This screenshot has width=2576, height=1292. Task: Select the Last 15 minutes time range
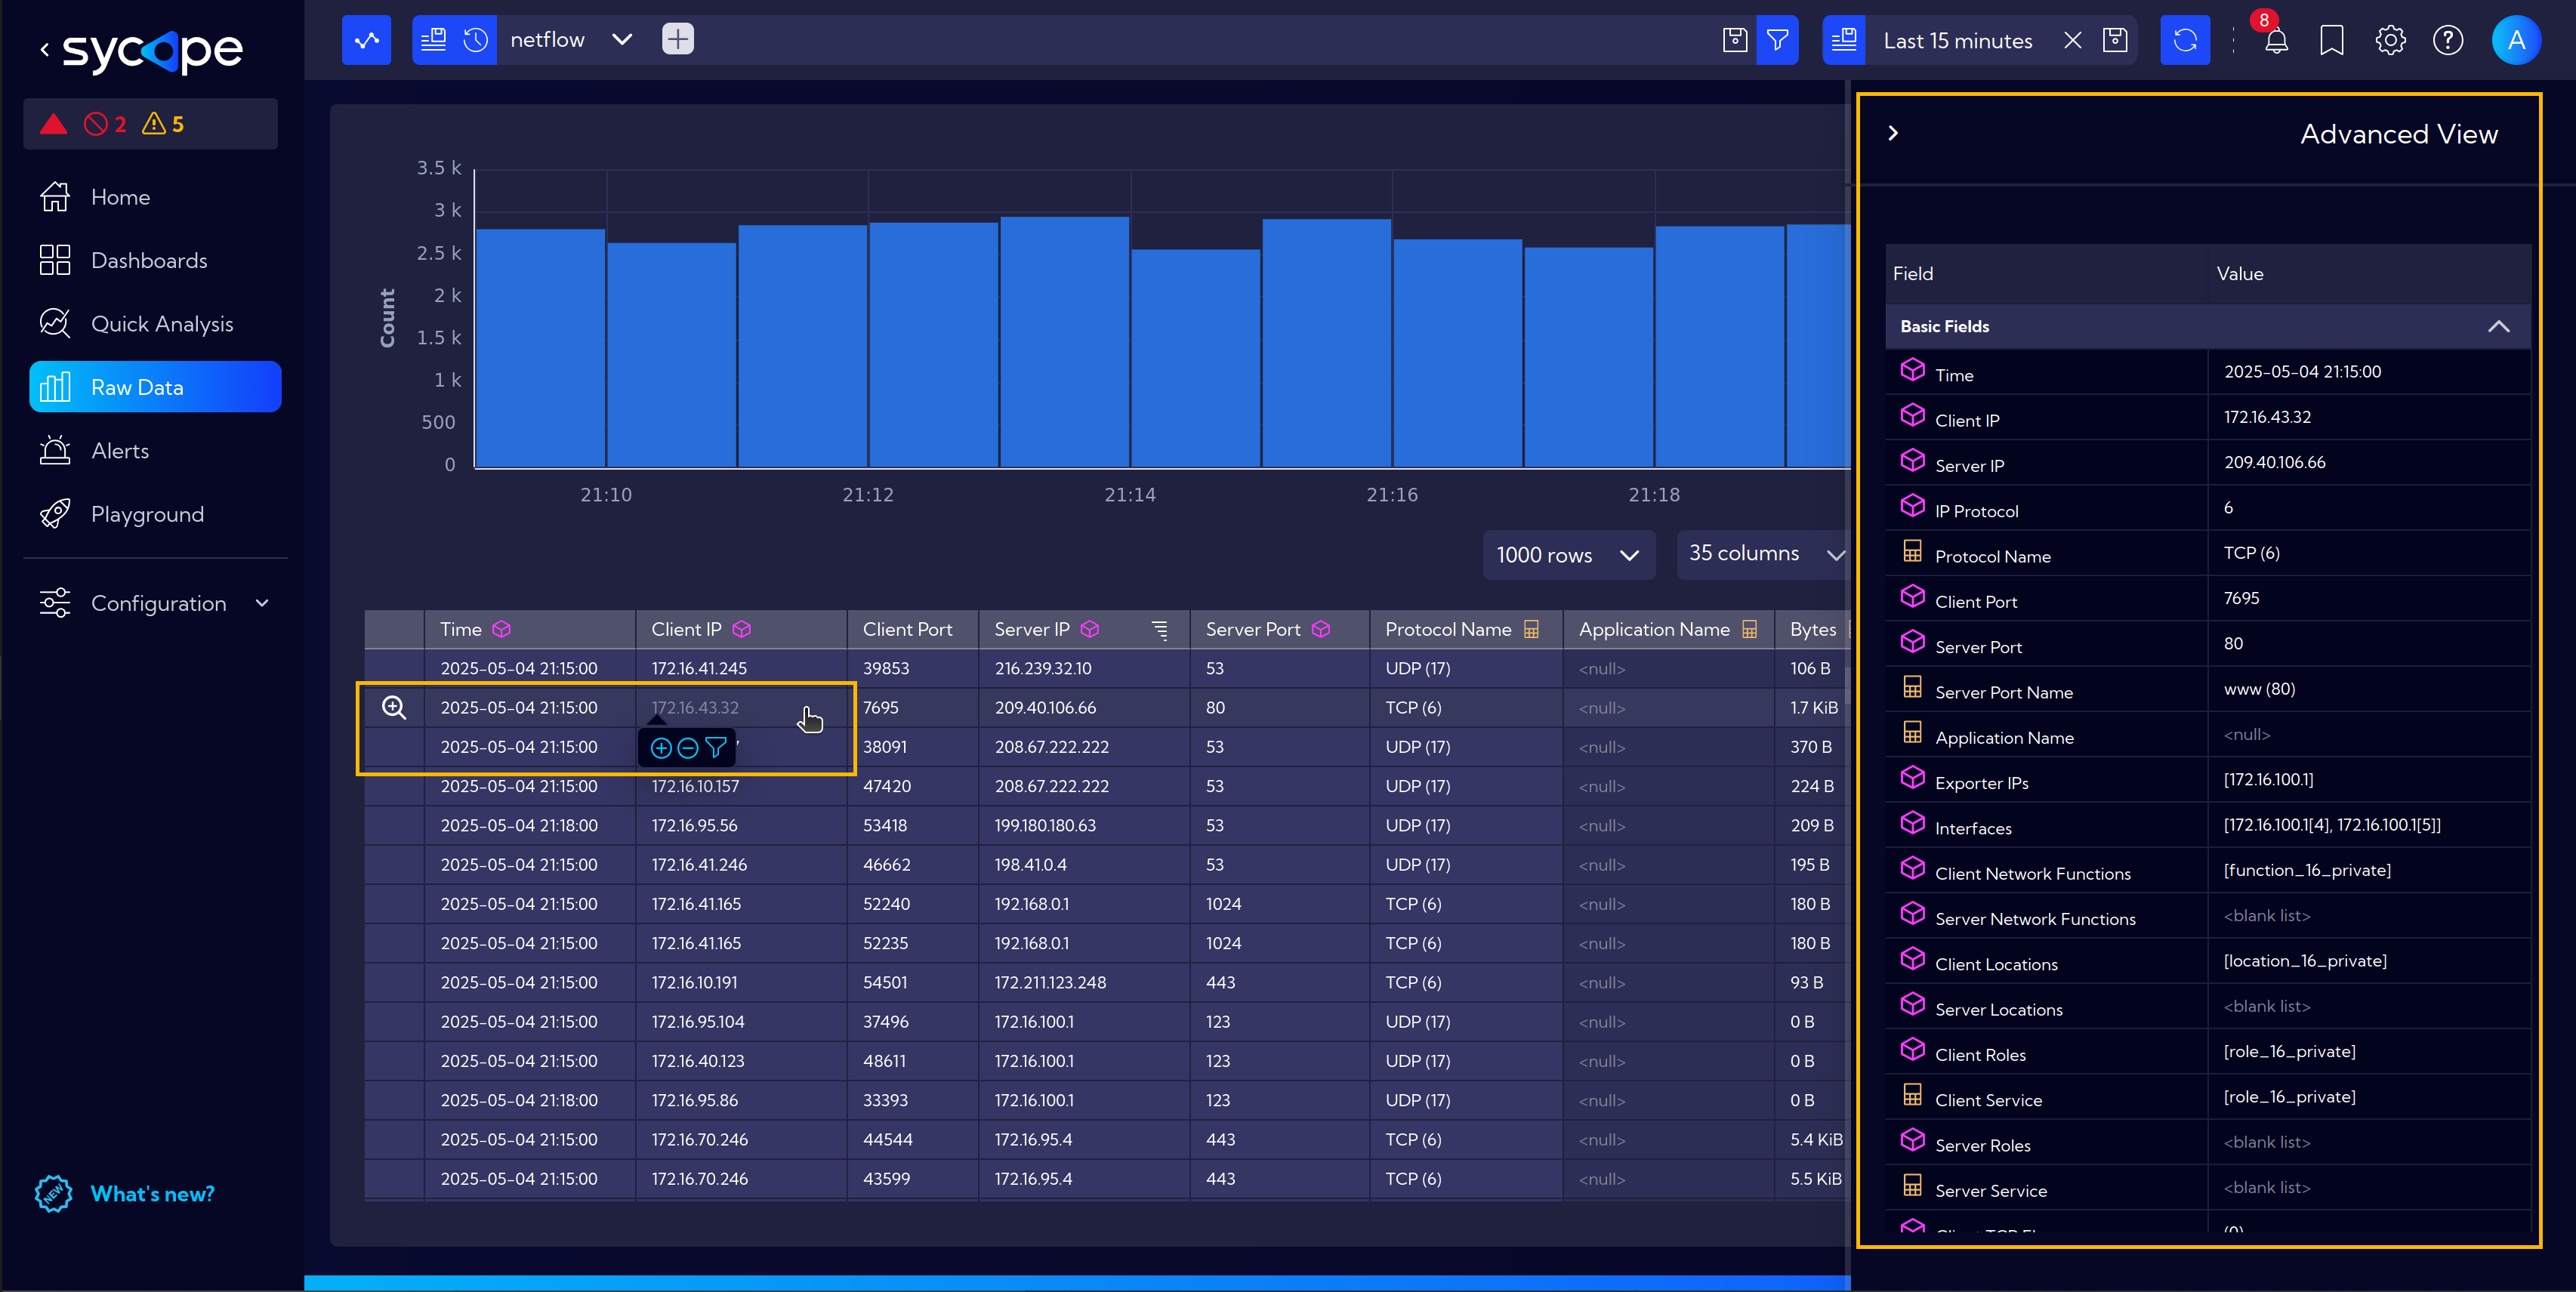click(x=1957, y=41)
